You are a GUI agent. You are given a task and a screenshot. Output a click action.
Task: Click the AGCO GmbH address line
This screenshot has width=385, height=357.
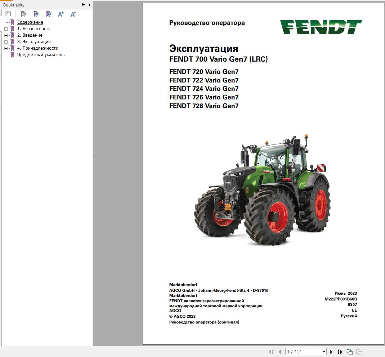[219, 290]
